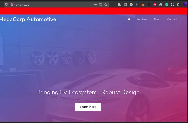Click the MegaCorp Automotive brand link
The width and height of the screenshot is (188, 123).
(28, 19)
